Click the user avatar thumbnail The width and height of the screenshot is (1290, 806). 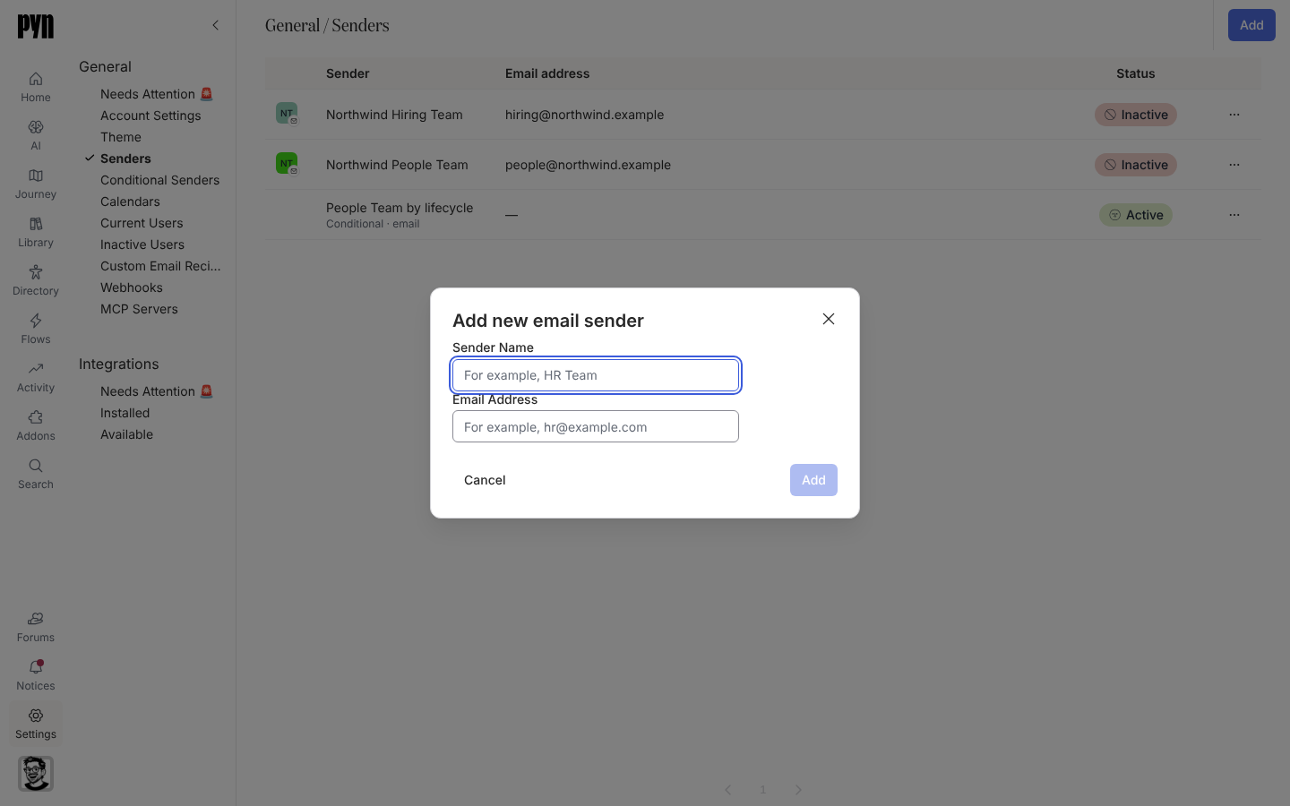pos(36,774)
